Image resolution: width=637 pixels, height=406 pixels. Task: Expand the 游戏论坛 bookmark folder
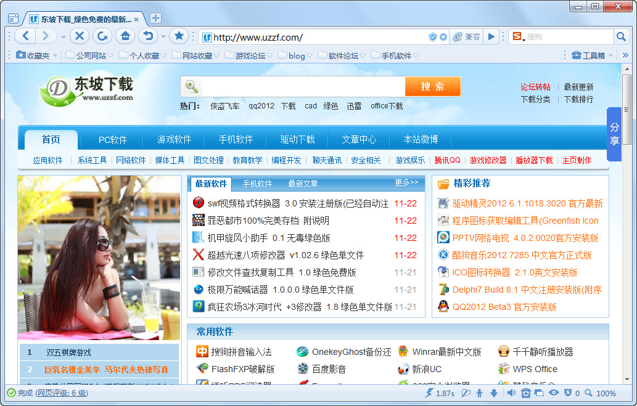point(249,55)
